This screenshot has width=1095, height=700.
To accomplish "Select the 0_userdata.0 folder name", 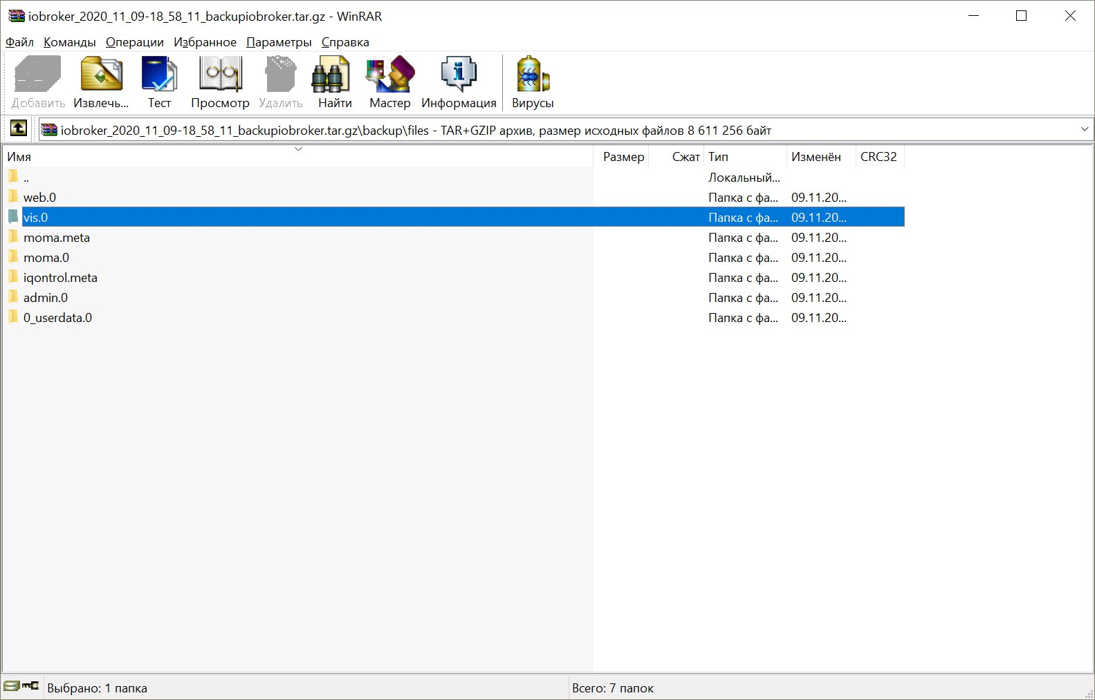I will pos(57,318).
